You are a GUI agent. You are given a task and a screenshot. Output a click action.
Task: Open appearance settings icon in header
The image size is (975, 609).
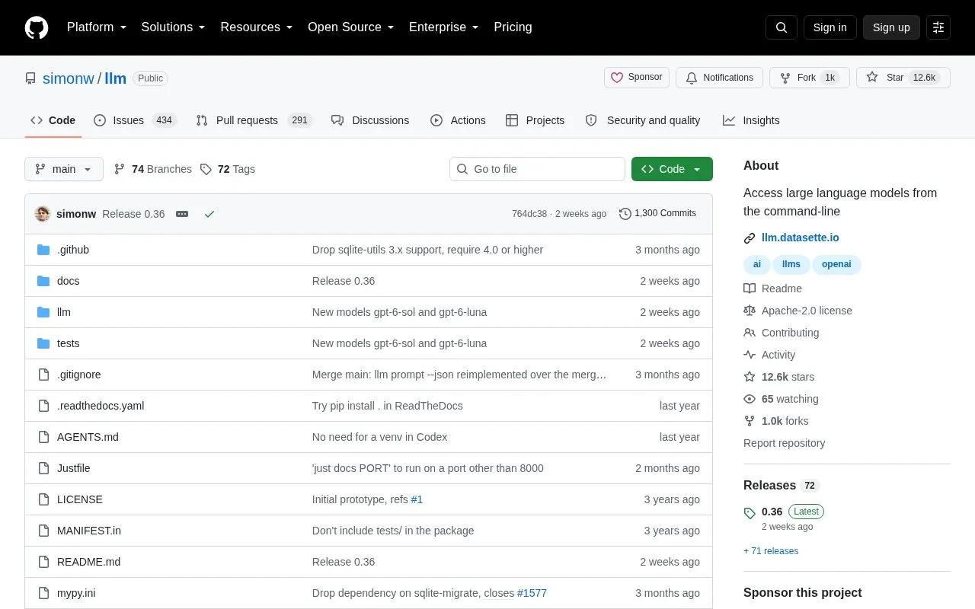pyautogui.click(x=938, y=27)
